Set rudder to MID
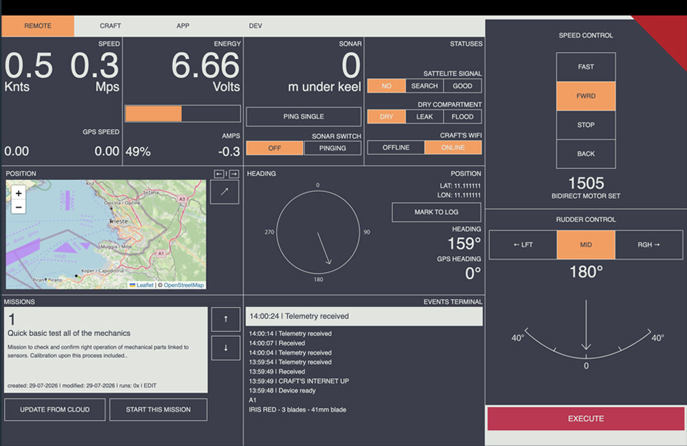This screenshot has width=687, height=446. tap(586, 245)
